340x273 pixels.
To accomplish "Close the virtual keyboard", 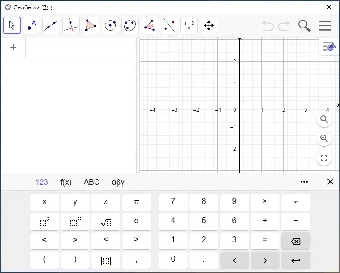I will tap(330, 182).
